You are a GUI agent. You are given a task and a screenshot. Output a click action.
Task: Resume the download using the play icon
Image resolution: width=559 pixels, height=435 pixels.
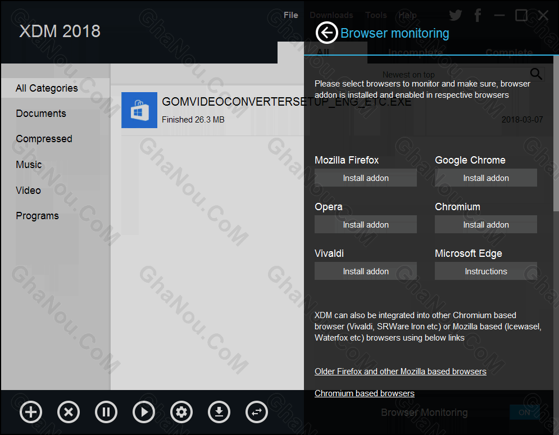144,412
